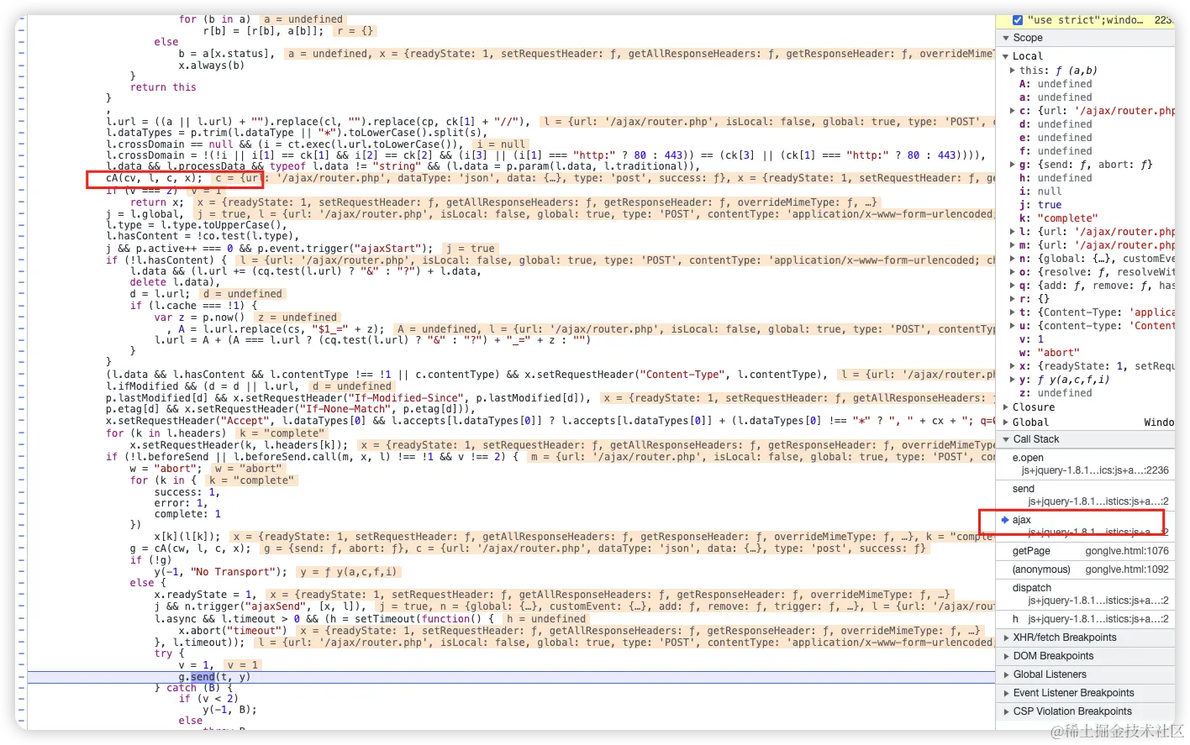Click the 'var z = p.now()' code line
Image resolution: width=1190 pixels, height=745 pixels.
click(199, 317)
